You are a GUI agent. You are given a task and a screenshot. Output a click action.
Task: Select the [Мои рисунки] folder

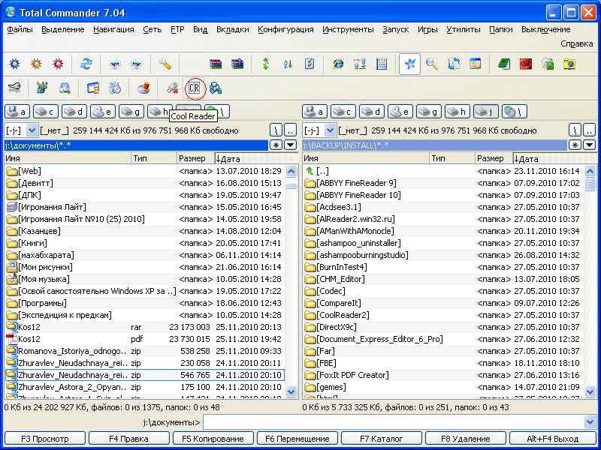point(144,267)
